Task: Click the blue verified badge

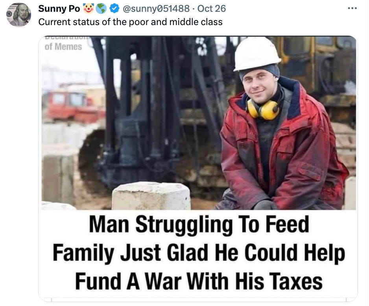Action: coord(114,9)
